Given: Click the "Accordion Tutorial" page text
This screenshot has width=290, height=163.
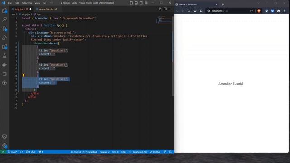Looking at the screenshot, I should 231,84.
